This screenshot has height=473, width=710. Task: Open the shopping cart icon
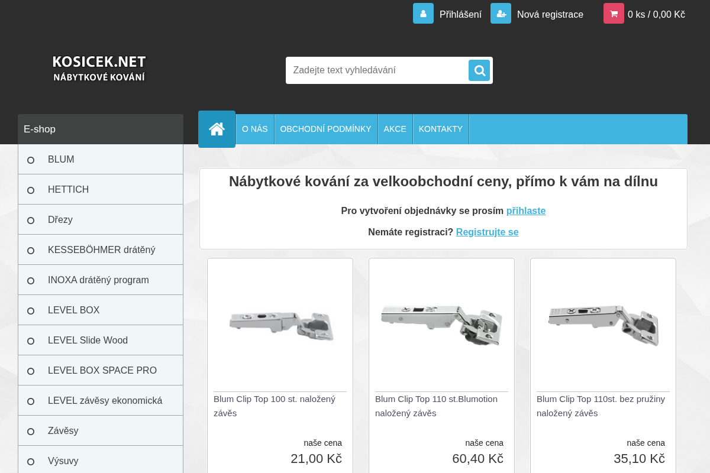tap(614, 14)
